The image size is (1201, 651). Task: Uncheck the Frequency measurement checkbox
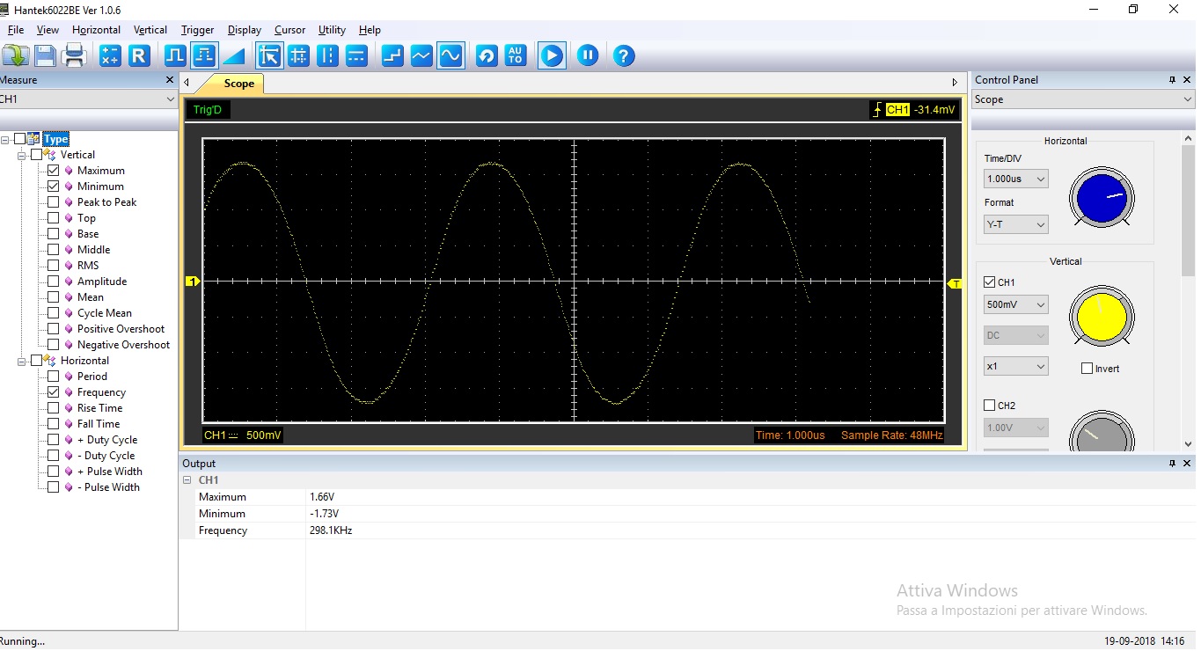[x=54, y=392]
